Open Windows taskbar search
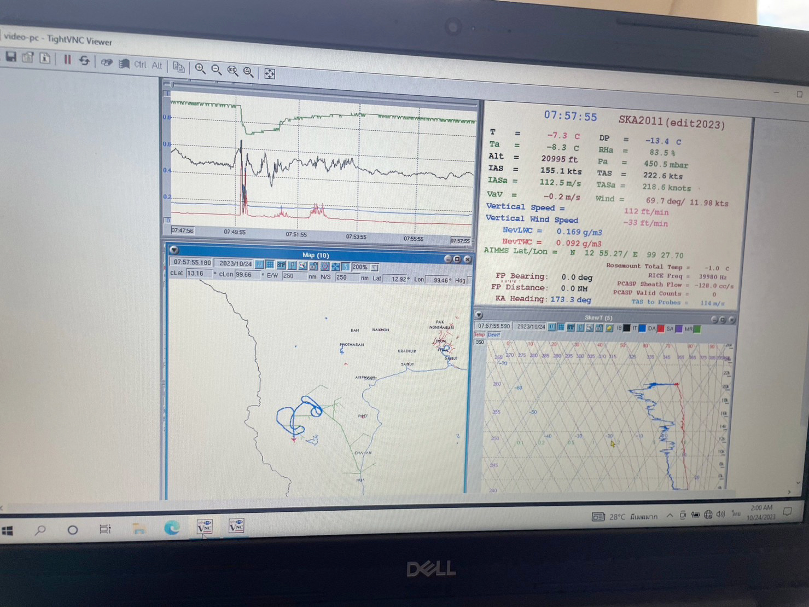The image size is (809, 607). 40,530
